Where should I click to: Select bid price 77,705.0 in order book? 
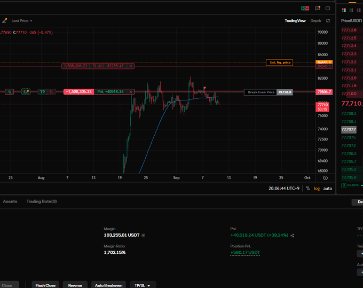tap(349, 177)
